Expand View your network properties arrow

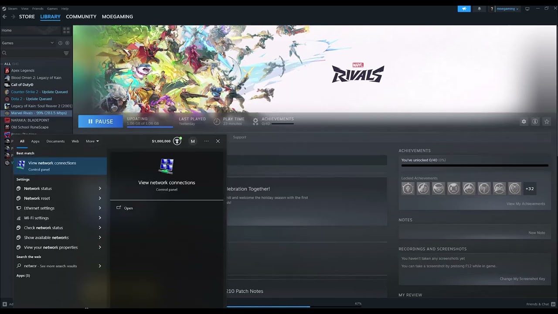pyautogui.click(x=100, y=247)
